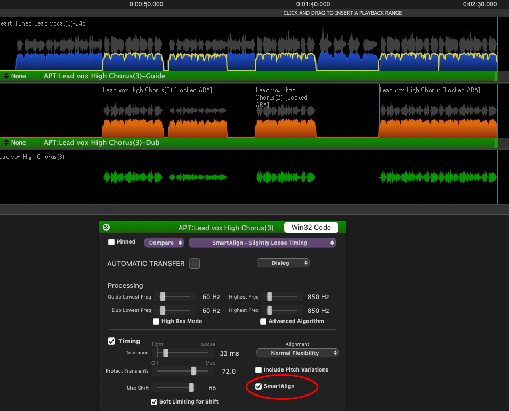Image resolution: width=509 pixels, height=411 pixels.
Task: Open the Compare dropdown
Action: pyautogui.click(x=164, y=243)
